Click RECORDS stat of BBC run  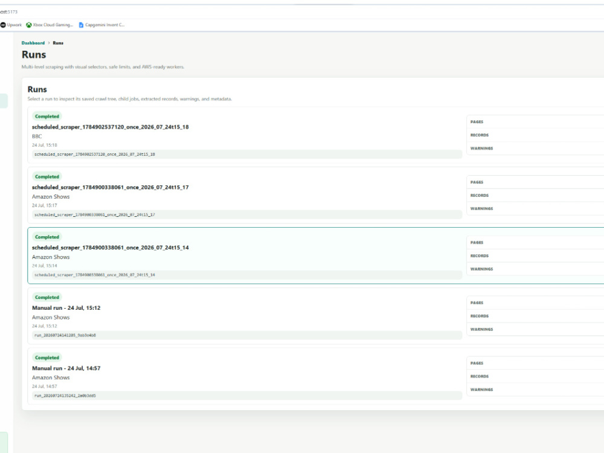tap(535, 135)
